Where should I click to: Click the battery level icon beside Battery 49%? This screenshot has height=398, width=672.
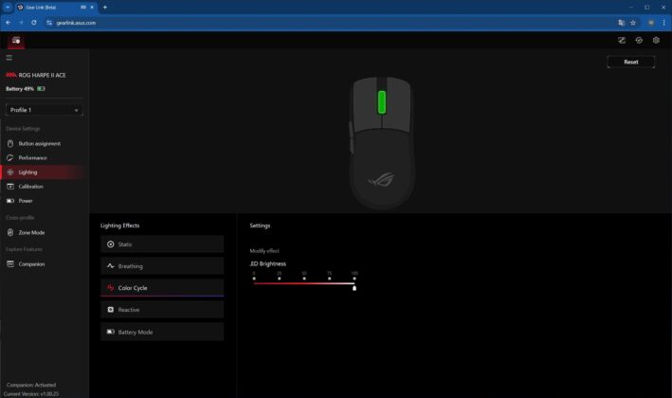coord(41,89)
